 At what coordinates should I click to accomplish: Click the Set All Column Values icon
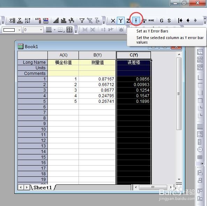point(46,21)
